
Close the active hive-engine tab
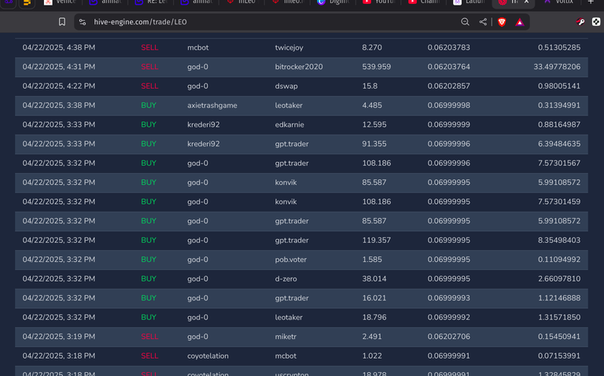(x=526, y=2)
